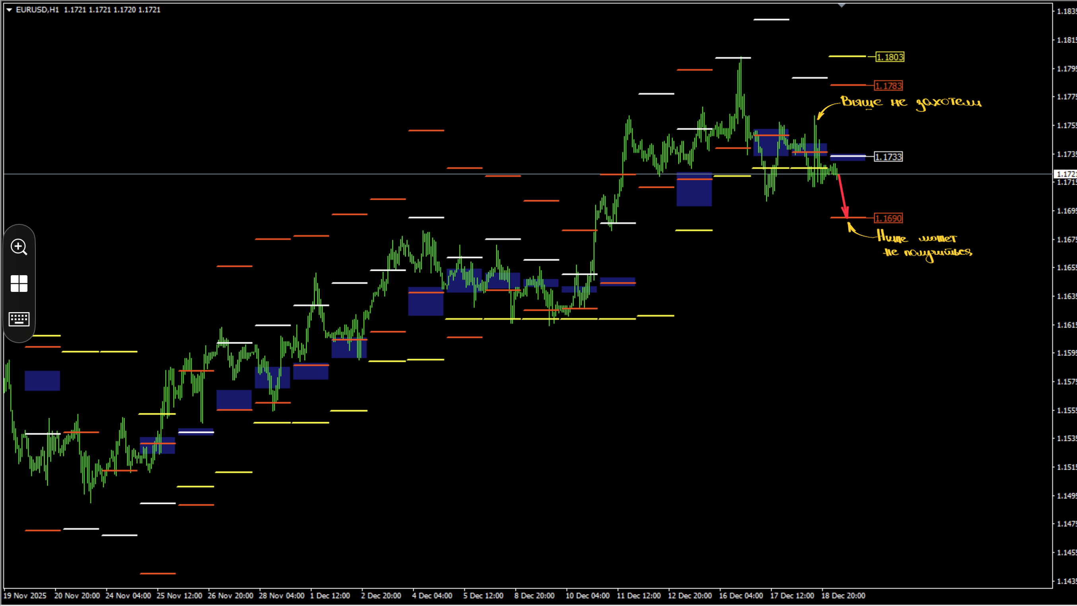Select the red 1.1783 level label
The width and height of the screenshot is (1077, 606).
click(888, 86)
